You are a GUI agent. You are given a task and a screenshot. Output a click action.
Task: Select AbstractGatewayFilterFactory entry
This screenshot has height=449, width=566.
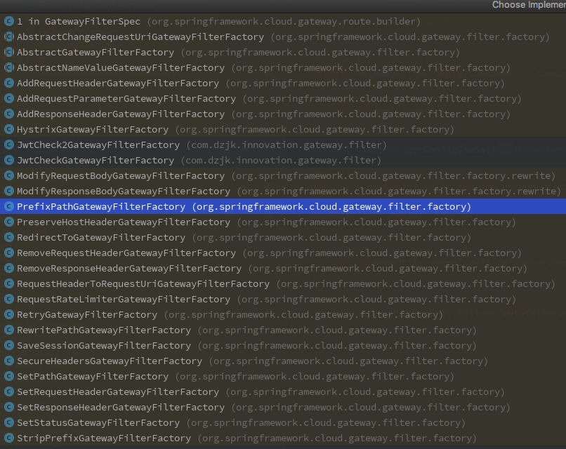283,53
